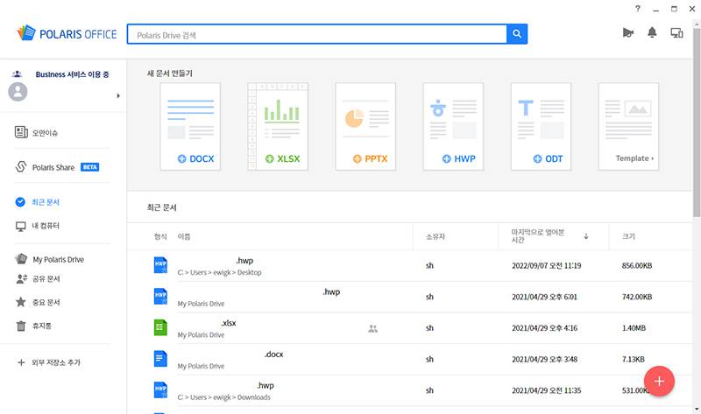Click the .xlsx file name

[x=229, y=323]
